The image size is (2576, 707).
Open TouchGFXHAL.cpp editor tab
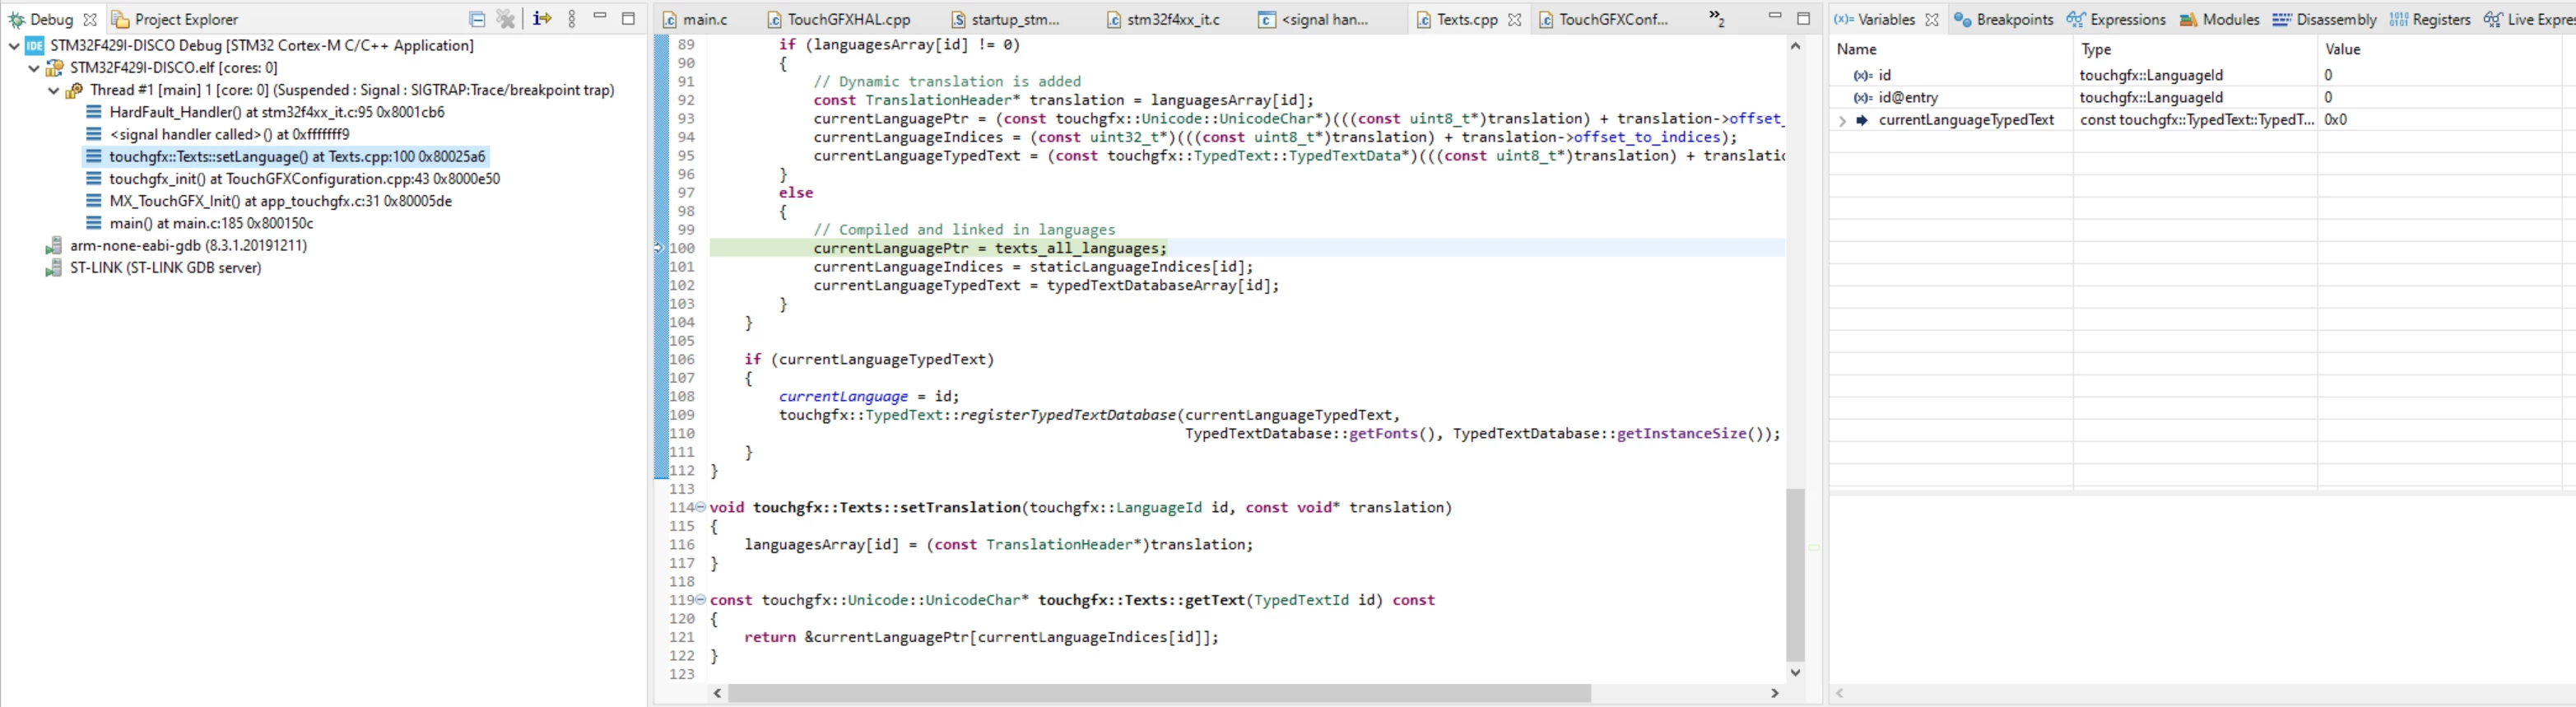tap(839, 19)
